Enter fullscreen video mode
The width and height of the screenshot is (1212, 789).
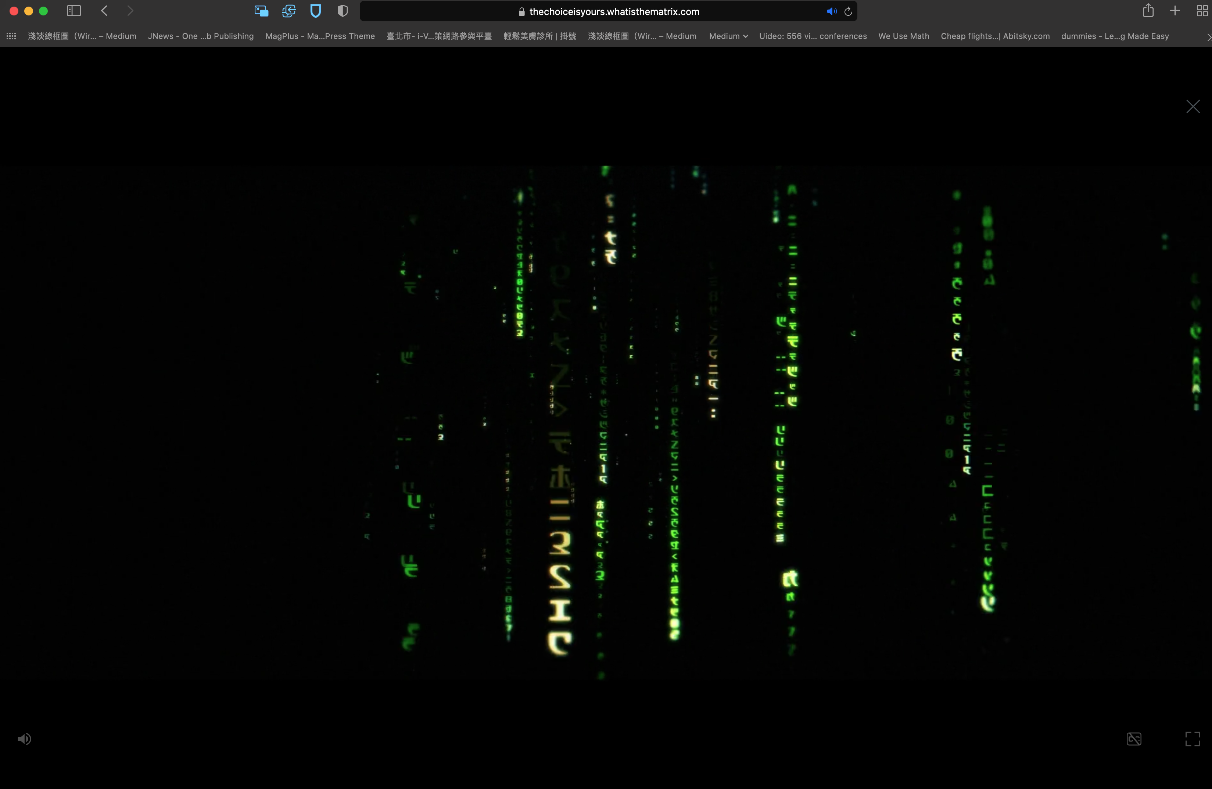1193,739
